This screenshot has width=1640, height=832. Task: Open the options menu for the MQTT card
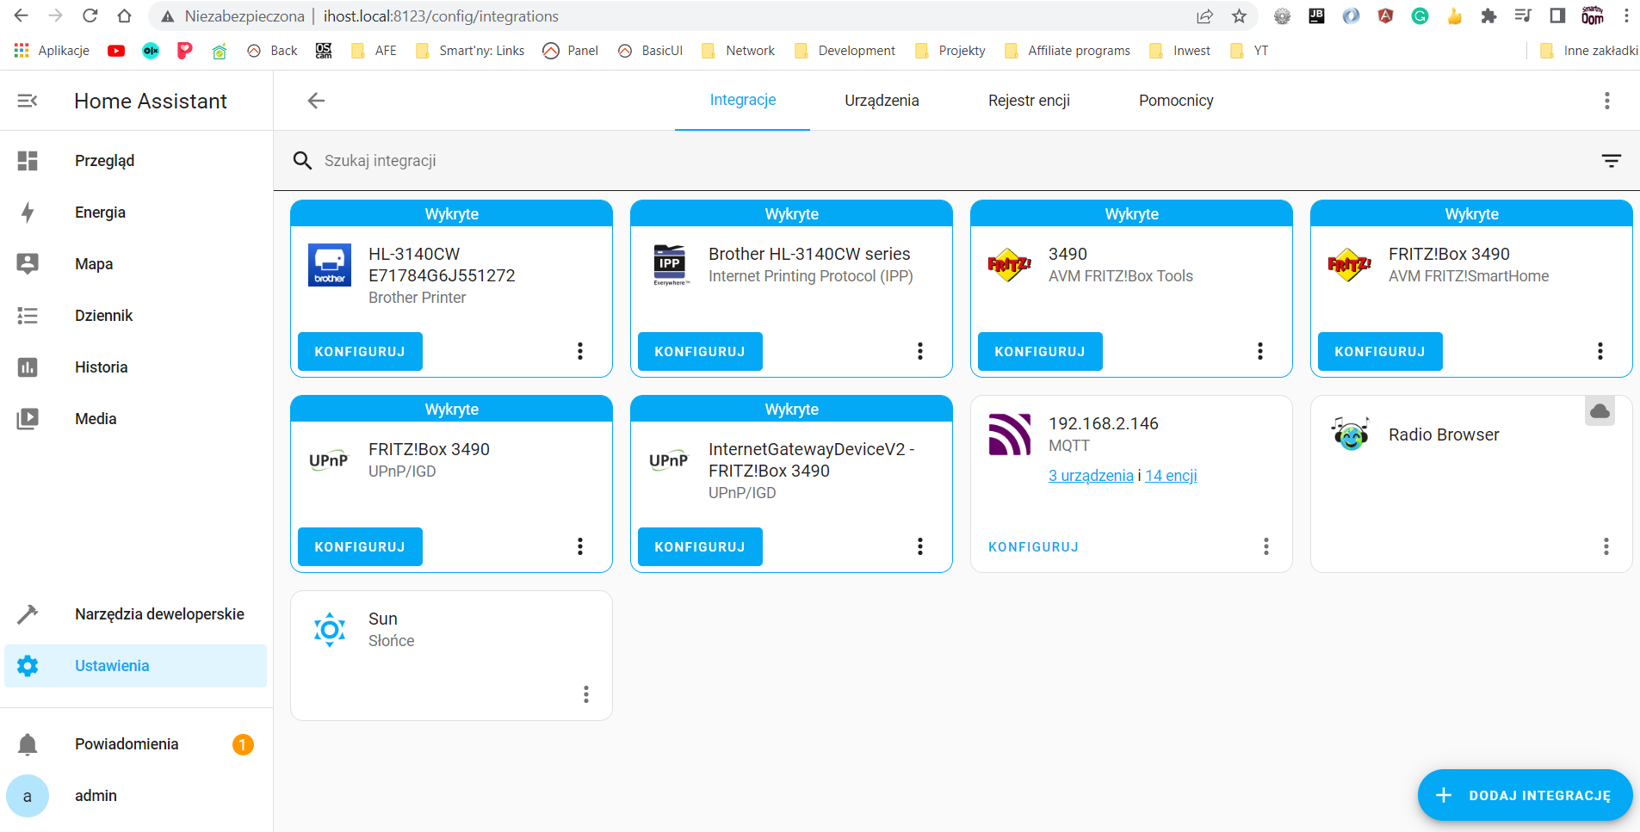point(1266,546)
